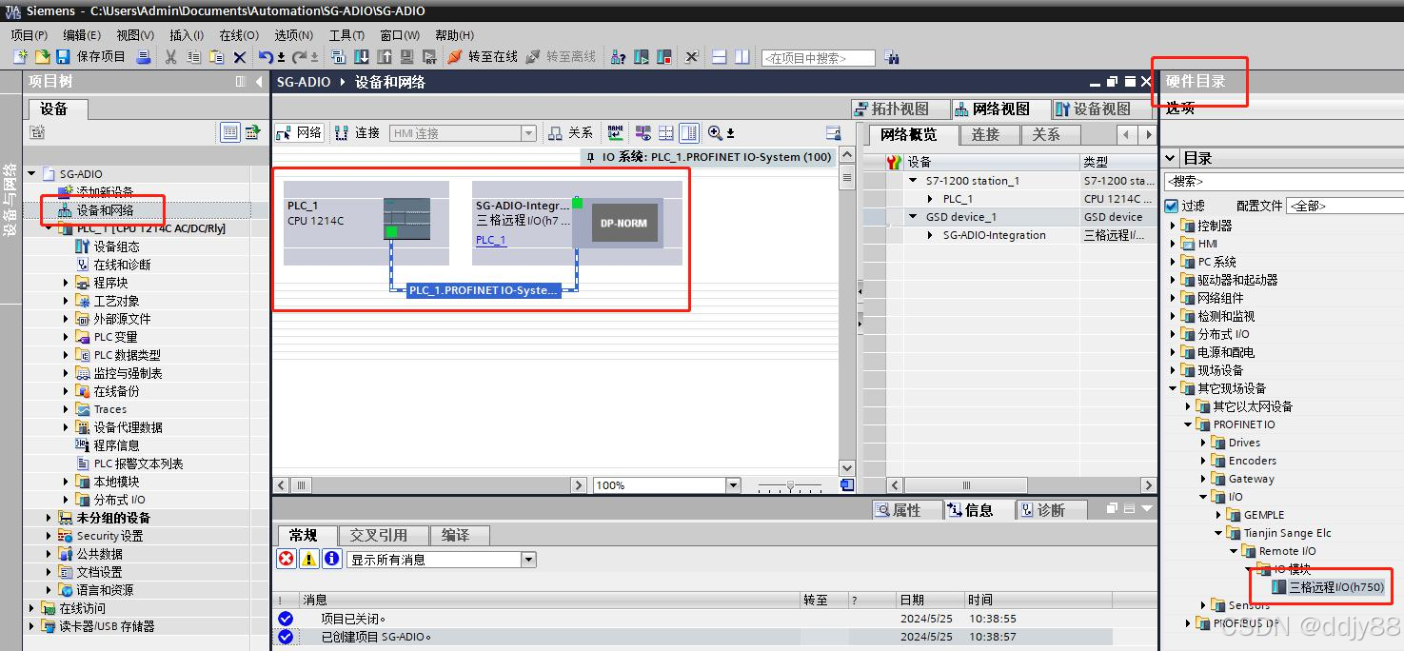Click the catalog 搜索 search field

[1283, 181]
